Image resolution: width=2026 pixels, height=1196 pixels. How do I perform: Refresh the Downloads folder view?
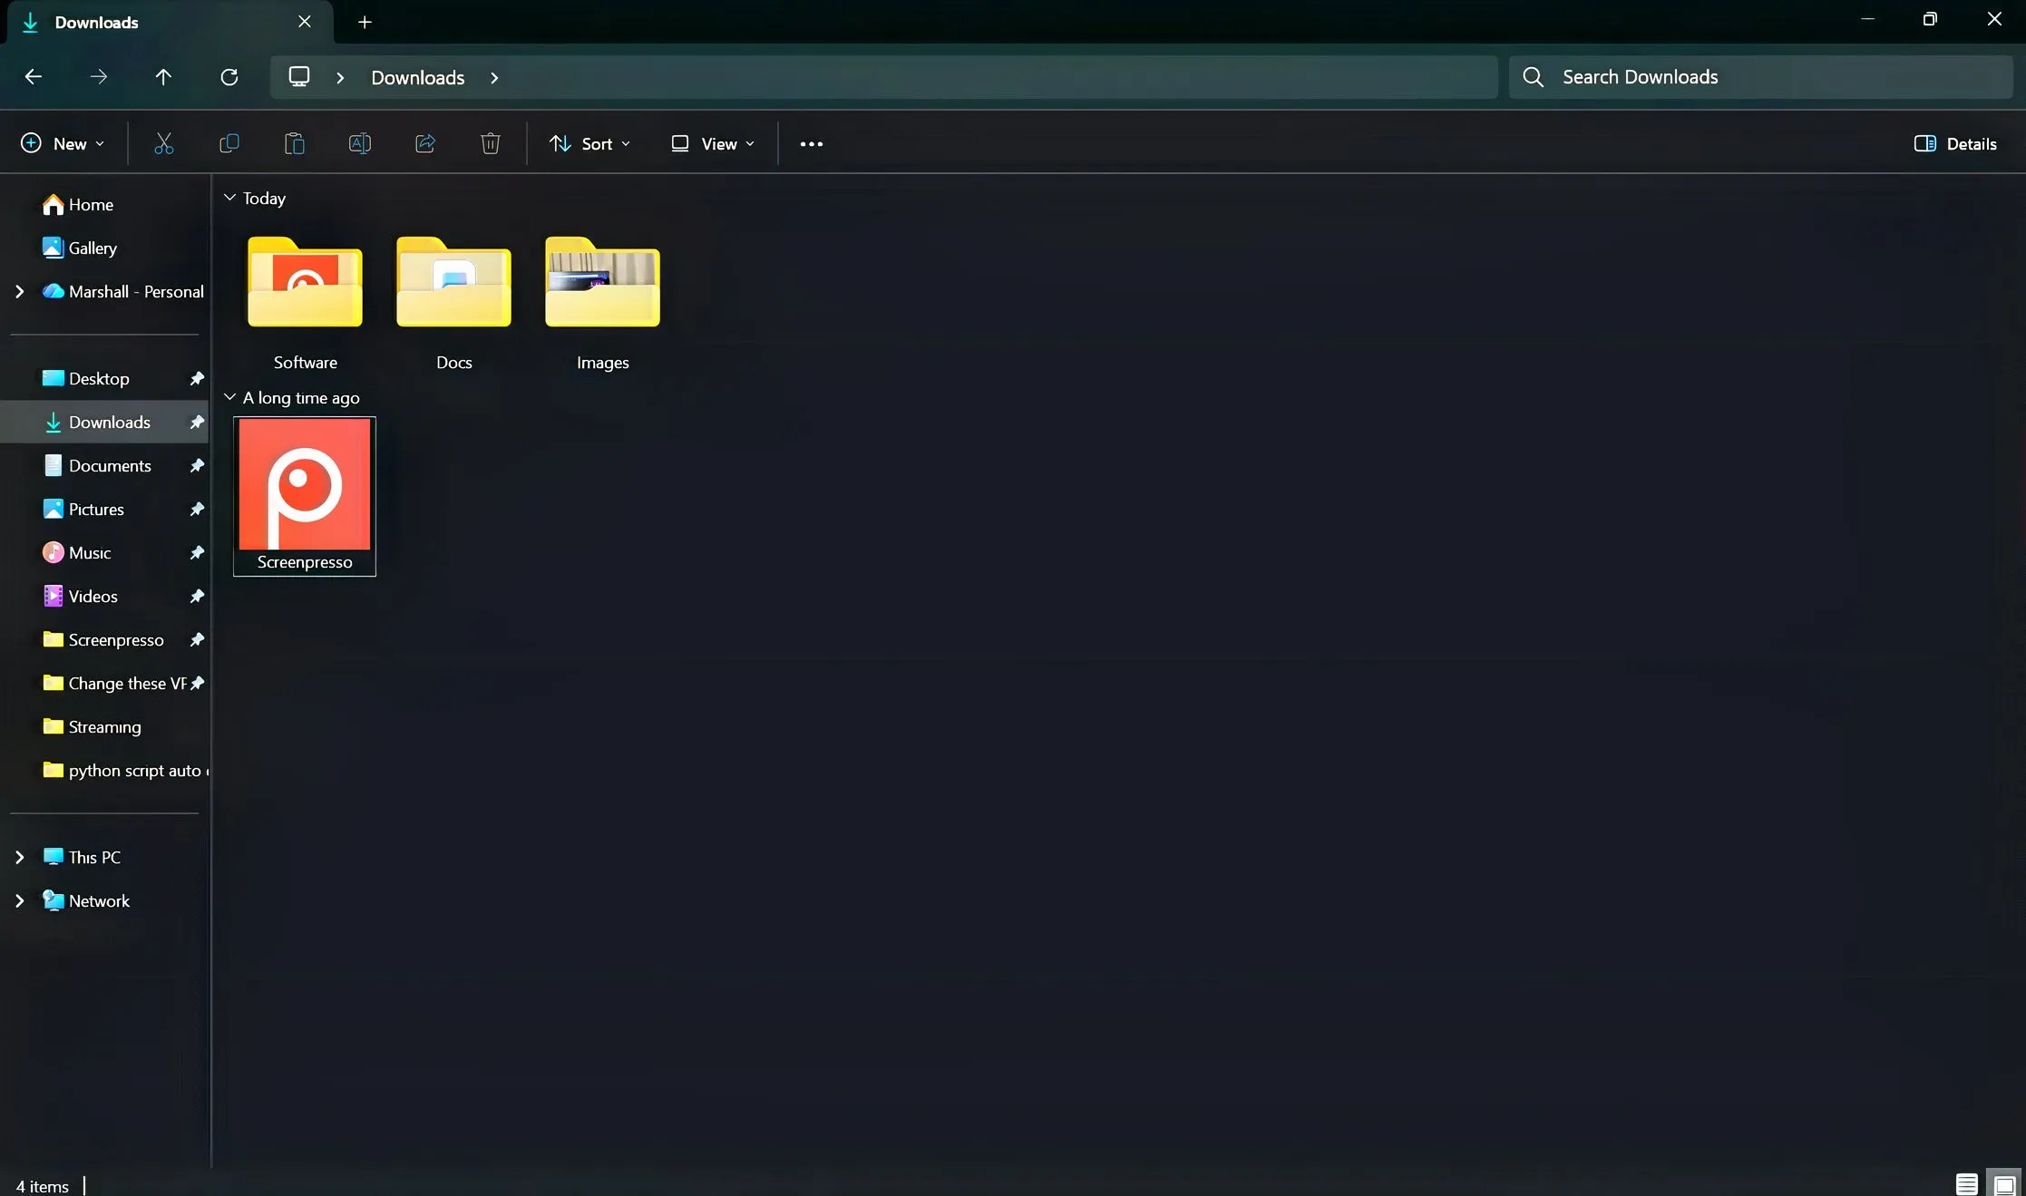[229, 77]
